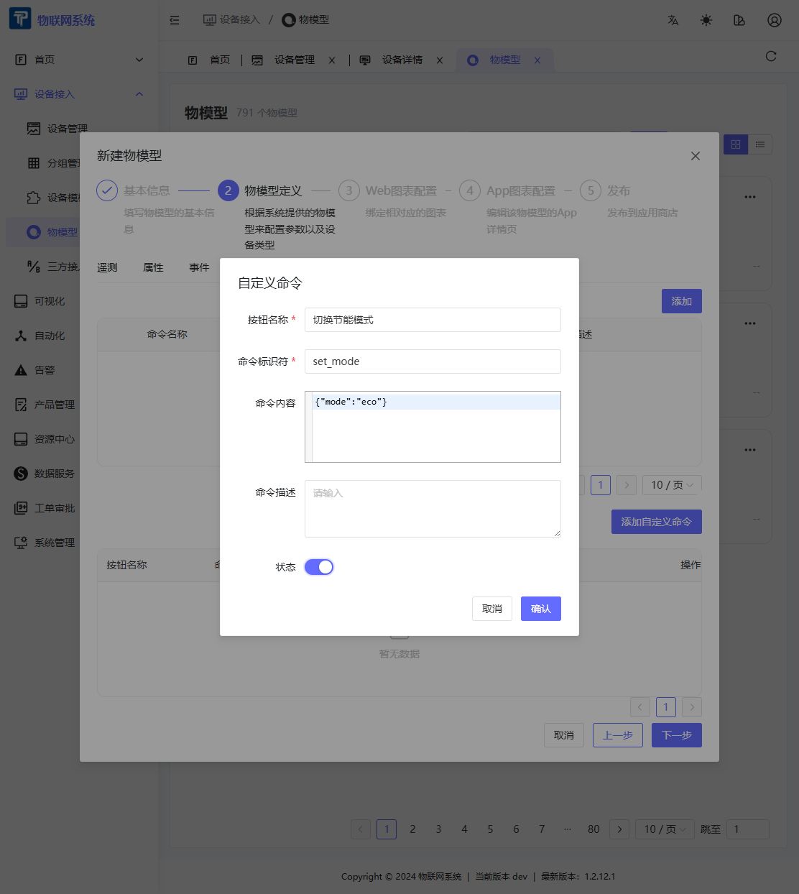The image size is (799, 894).
Task: Open the user avatar icon
Action: (775, 20)
